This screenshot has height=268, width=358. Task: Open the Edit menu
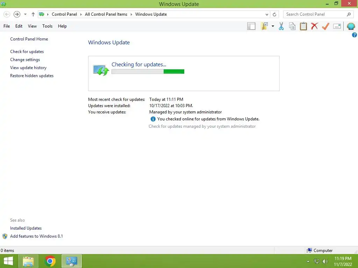pos(19,26)
